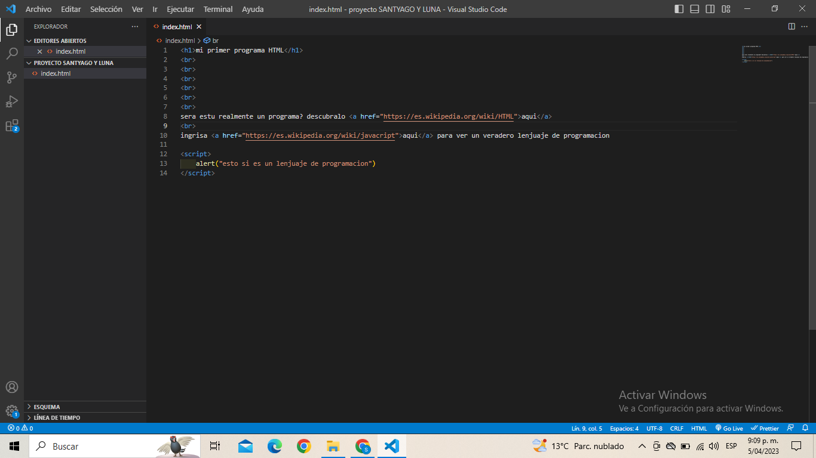Open the Terminal menu

click(x=218, y=9)
